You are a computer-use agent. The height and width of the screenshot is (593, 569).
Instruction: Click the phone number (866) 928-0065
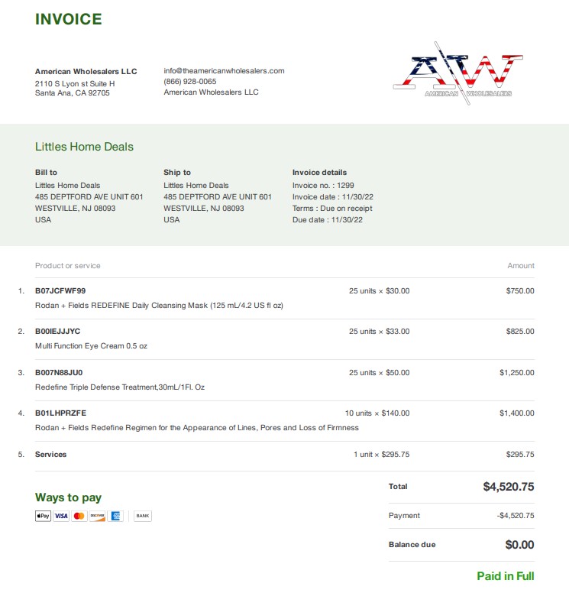point(189,81)
